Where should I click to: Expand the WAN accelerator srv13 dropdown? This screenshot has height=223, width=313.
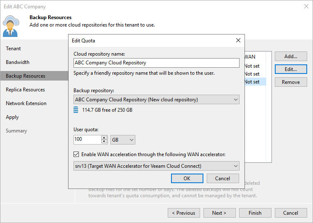tap(156, 166)
